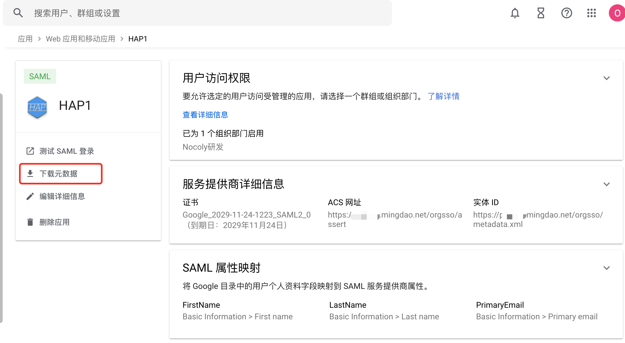Go to 应用 breadcrumb
This screenshot has width=625, height=343.
(x=25, y=39)
